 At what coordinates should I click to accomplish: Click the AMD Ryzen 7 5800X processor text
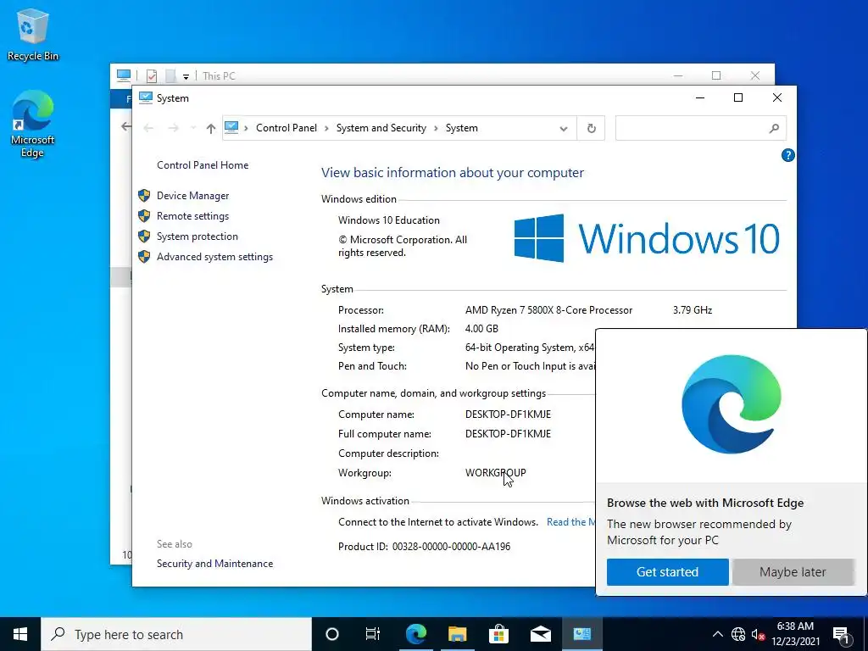tap(548, 310)
